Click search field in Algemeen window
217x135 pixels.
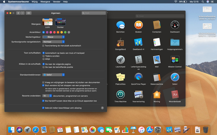click(x=94, y=13)
